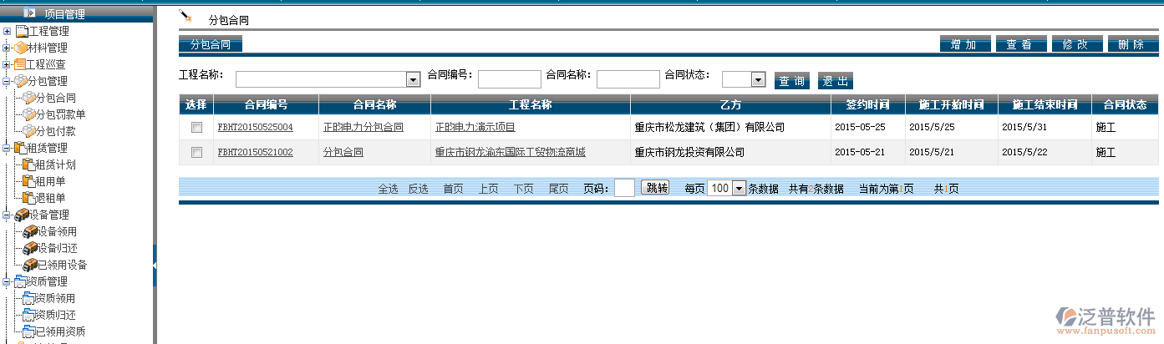Viewport: 1164px width, 344px height.
Task: Focus the 合同名称 input field
Action: pos(628,79)
